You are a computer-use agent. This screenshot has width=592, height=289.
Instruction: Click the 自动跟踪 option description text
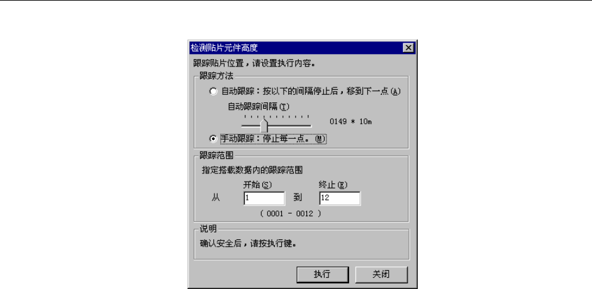(x=310, y=92)
